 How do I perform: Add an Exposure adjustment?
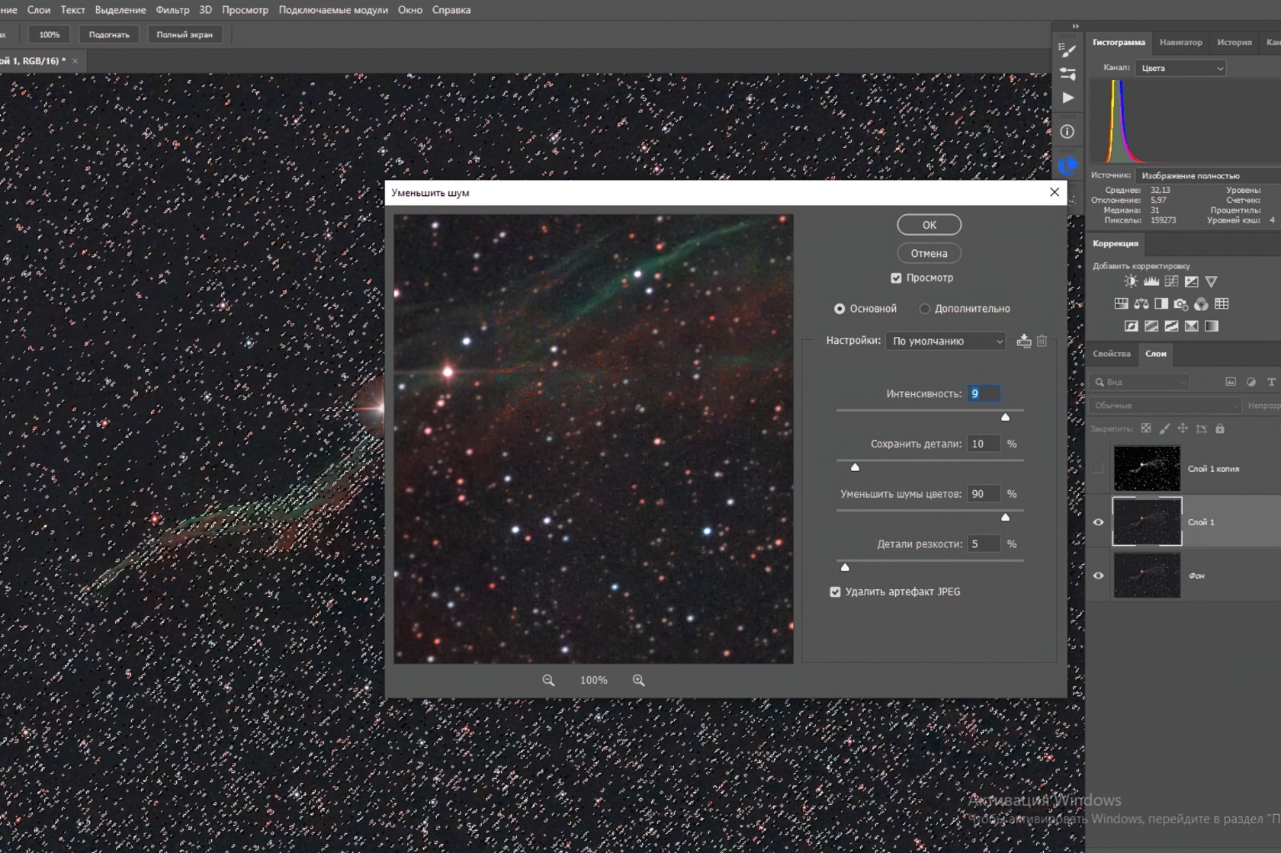coord(1191,281)
